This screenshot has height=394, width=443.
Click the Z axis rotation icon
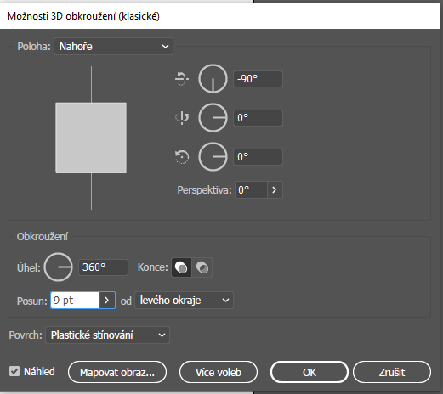pos(182,157)
